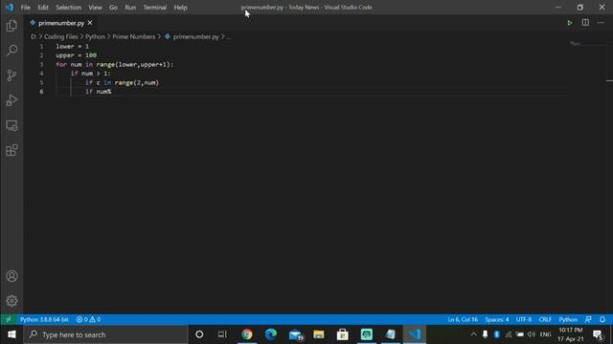Open the Accounts menu icon
The height and width of the screenshot is (344, 613).
[11, 276]
